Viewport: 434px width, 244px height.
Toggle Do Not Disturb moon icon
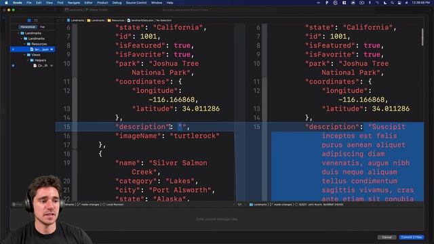tap(385, 3)
